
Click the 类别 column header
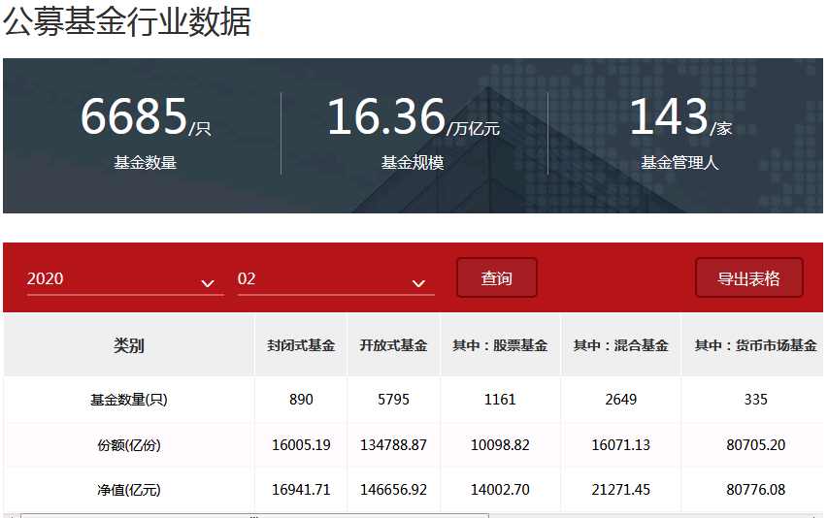(129, 345)
